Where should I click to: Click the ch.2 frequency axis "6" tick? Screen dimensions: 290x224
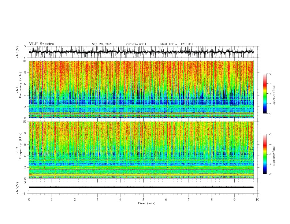26,145
